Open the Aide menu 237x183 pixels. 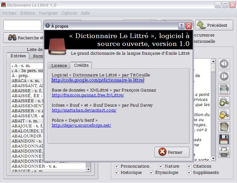pos(85,13)
